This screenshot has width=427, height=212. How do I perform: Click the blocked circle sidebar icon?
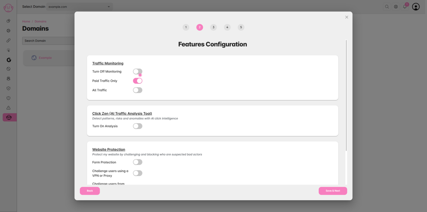pos(9,69)
